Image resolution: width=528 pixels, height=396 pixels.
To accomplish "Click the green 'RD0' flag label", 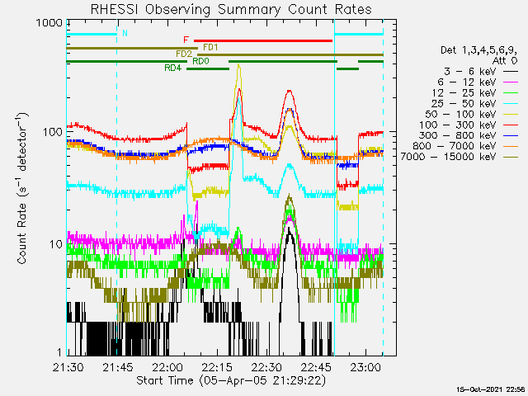I will (200, 61).
